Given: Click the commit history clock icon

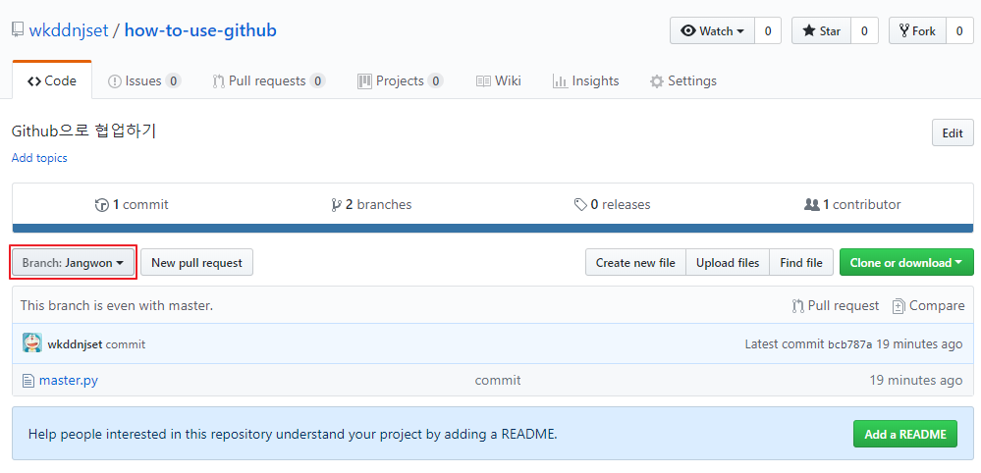Looking at the screenshot, I should coord(102,205).
